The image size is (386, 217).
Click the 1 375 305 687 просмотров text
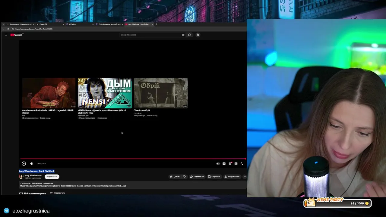coord(31,183)
